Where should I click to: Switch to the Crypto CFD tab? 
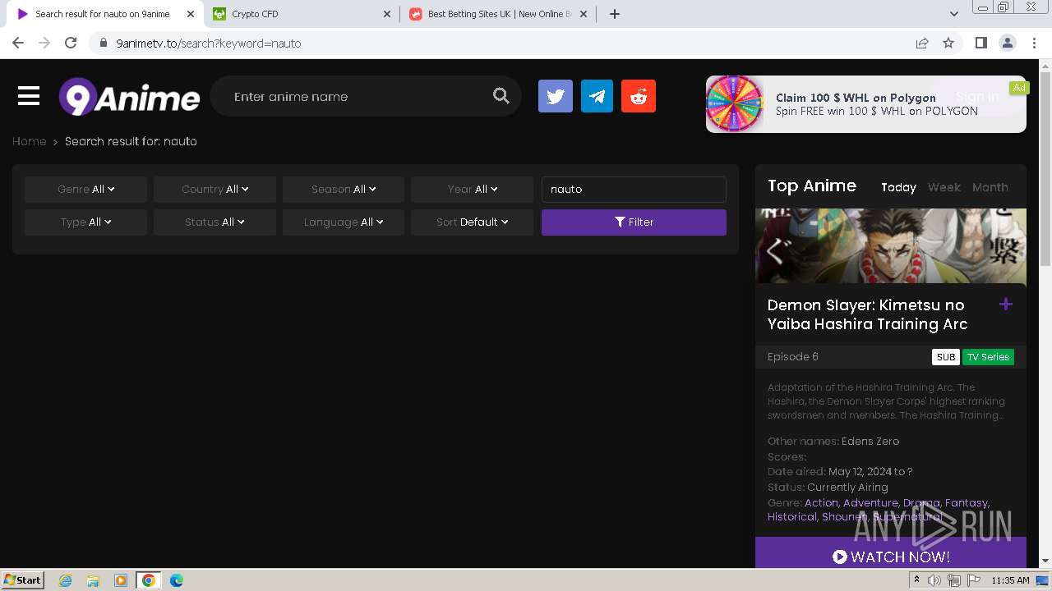point(302,14)
